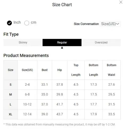The image size is (126, 130).
Task: Click the S size row label
Action: tap(10, 84)
